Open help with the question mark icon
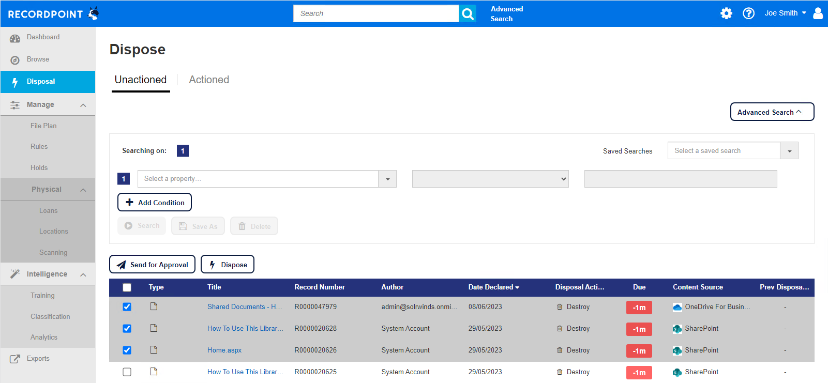 748,13
